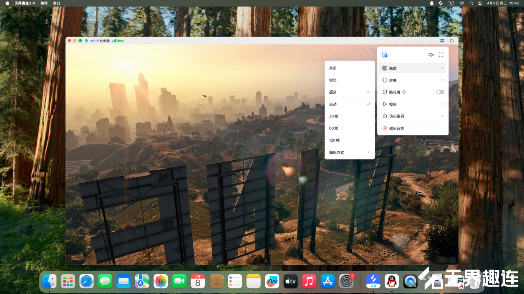The image size is (524, 294).
Task: Click the help icon beside 隐私屏
Action: [404, 92]
